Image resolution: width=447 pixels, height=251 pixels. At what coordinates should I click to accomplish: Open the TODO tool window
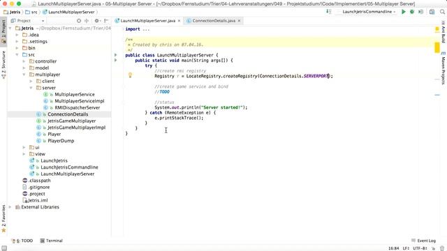[22, 241]
